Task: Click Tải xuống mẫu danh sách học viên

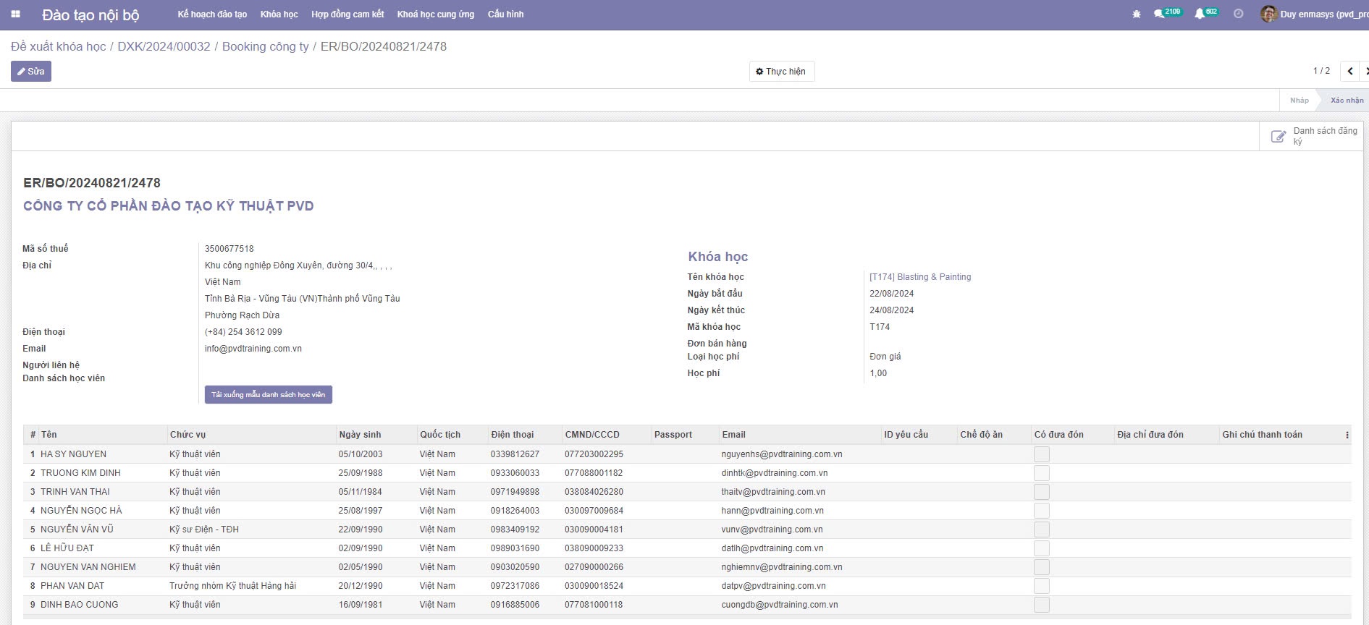Action: [x=268, y=395]
